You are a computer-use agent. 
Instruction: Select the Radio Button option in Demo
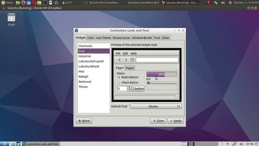point(128,77)
